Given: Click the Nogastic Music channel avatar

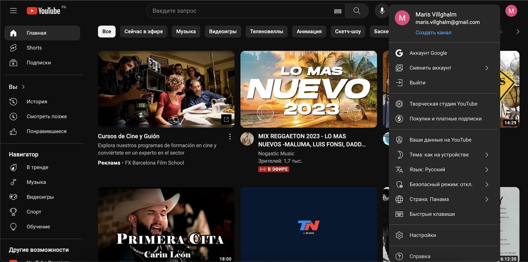Looking at the screenshot, I should [247, 139].
